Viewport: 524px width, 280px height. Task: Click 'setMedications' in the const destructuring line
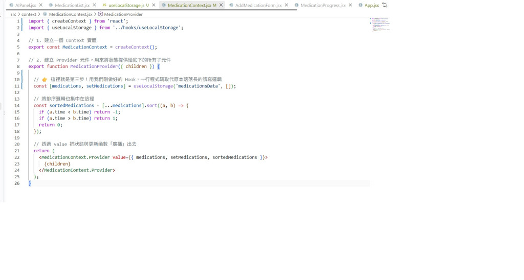[x=104, y=86]
